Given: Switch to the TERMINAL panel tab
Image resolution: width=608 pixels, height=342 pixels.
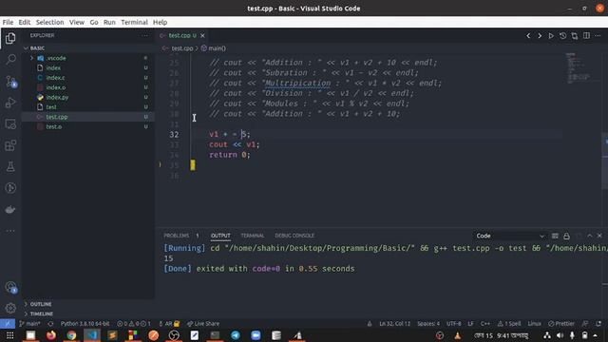Looking at the screenshot, I should (252, 236).
